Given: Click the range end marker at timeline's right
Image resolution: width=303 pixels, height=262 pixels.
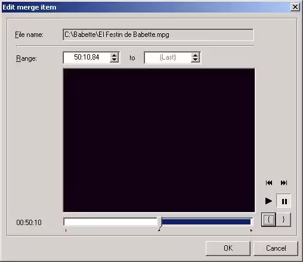Looking at the screenshot, I should click(x=251, y=230).
